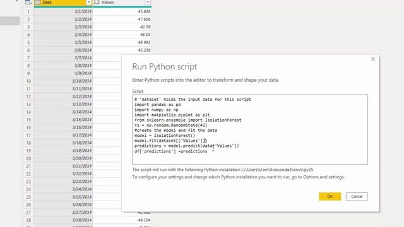Select row number 17

click(x=28, y=135)
